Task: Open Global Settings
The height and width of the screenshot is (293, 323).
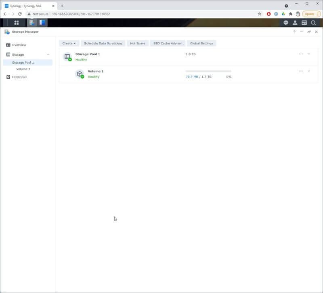Action: click(x=201, y=43)
